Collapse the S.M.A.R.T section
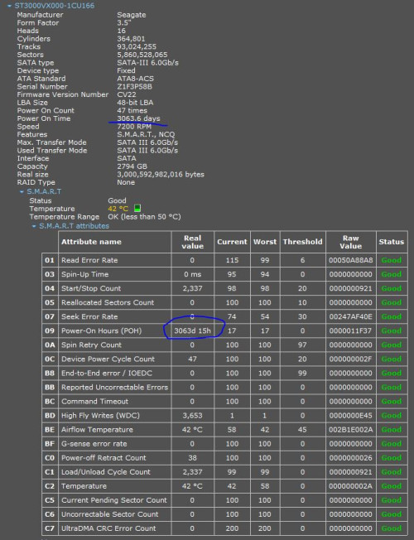414x540 pixels. [x=22, y=192]
